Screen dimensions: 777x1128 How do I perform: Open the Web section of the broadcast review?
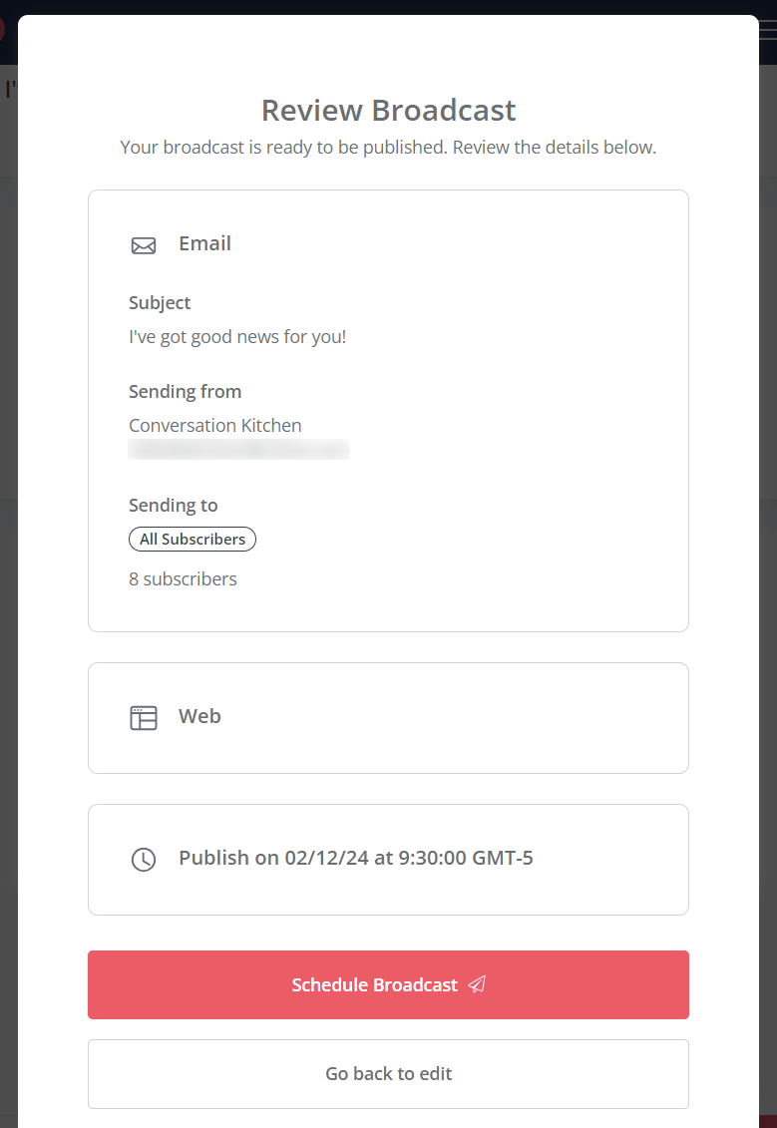[388, 717]
